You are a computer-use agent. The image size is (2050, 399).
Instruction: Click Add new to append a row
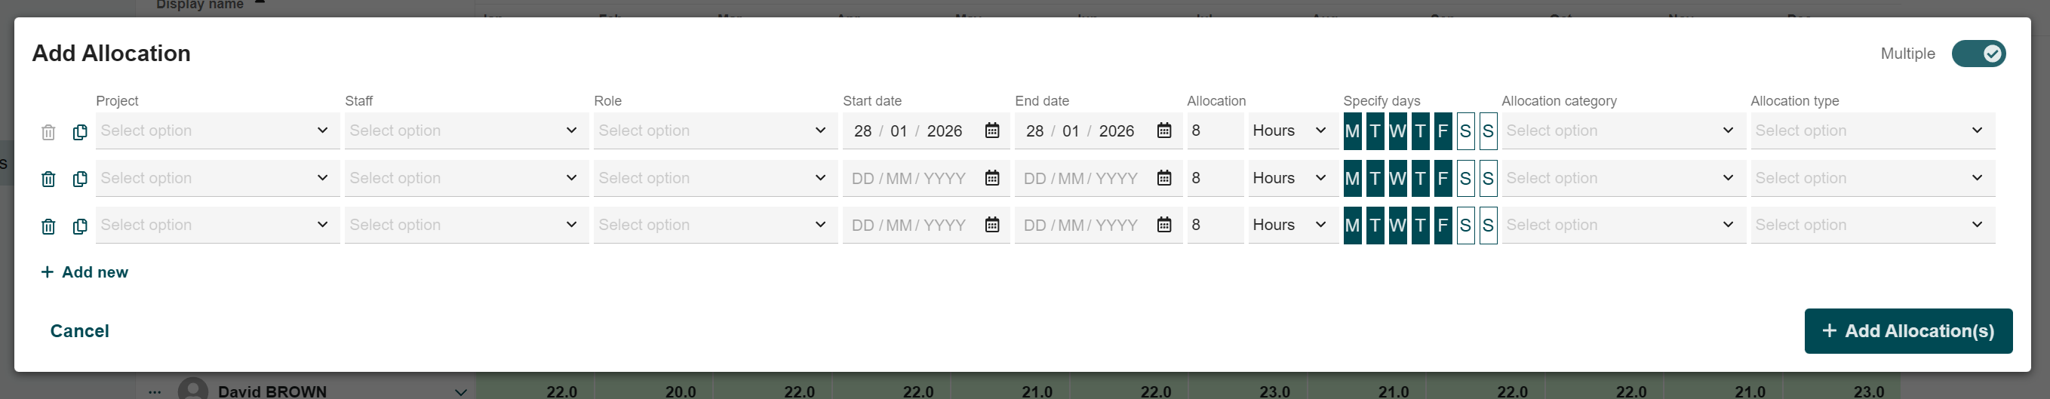pyautogui.click(x=85, y=272)
